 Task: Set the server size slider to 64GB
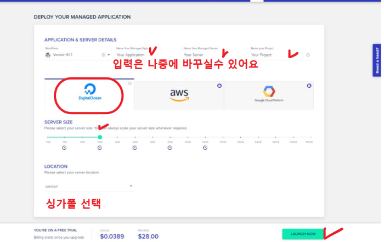tap(258, 137)
